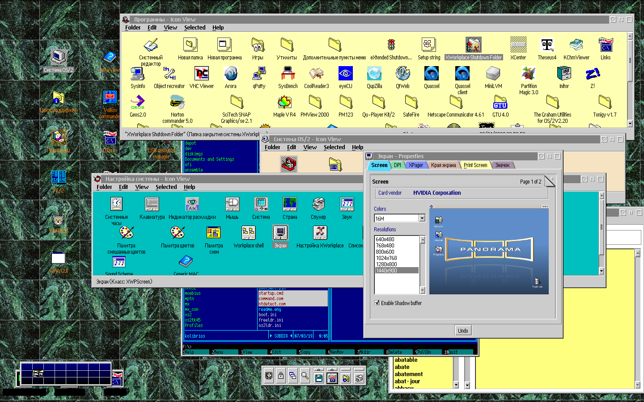644x402 pixels.
Task: Open the drawer above the printer launchpad icon
Action: [x=359, y=369]
